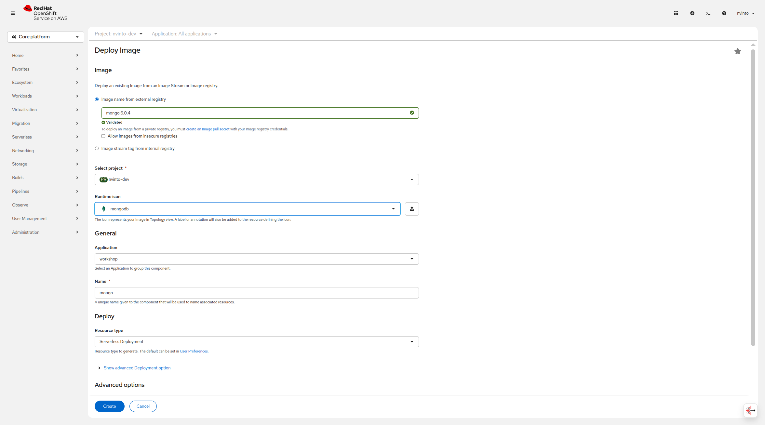Follow create an Image pull secret link

point(208,129)
